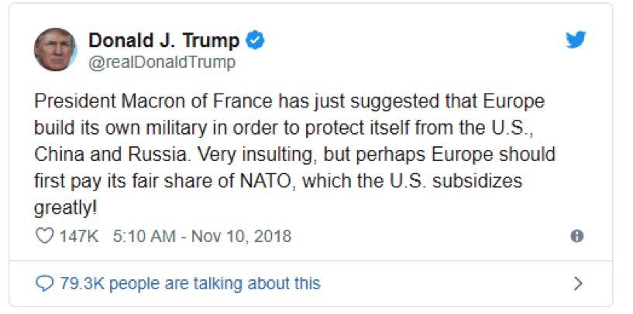Click the final word "greatly!"
Viewport: 633px width, 314px height.
[x=67, y=209]
